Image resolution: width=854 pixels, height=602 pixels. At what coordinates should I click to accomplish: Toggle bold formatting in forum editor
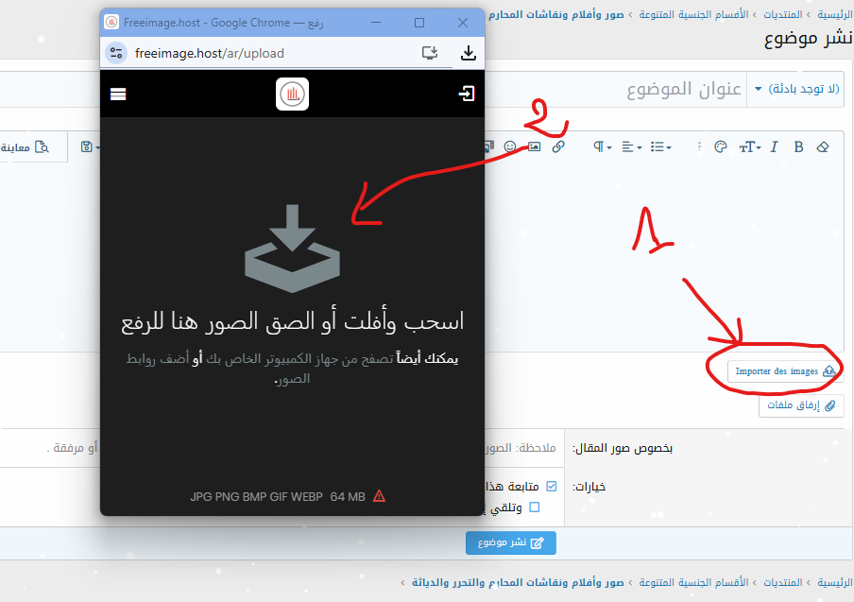click(x=798, y=147)
